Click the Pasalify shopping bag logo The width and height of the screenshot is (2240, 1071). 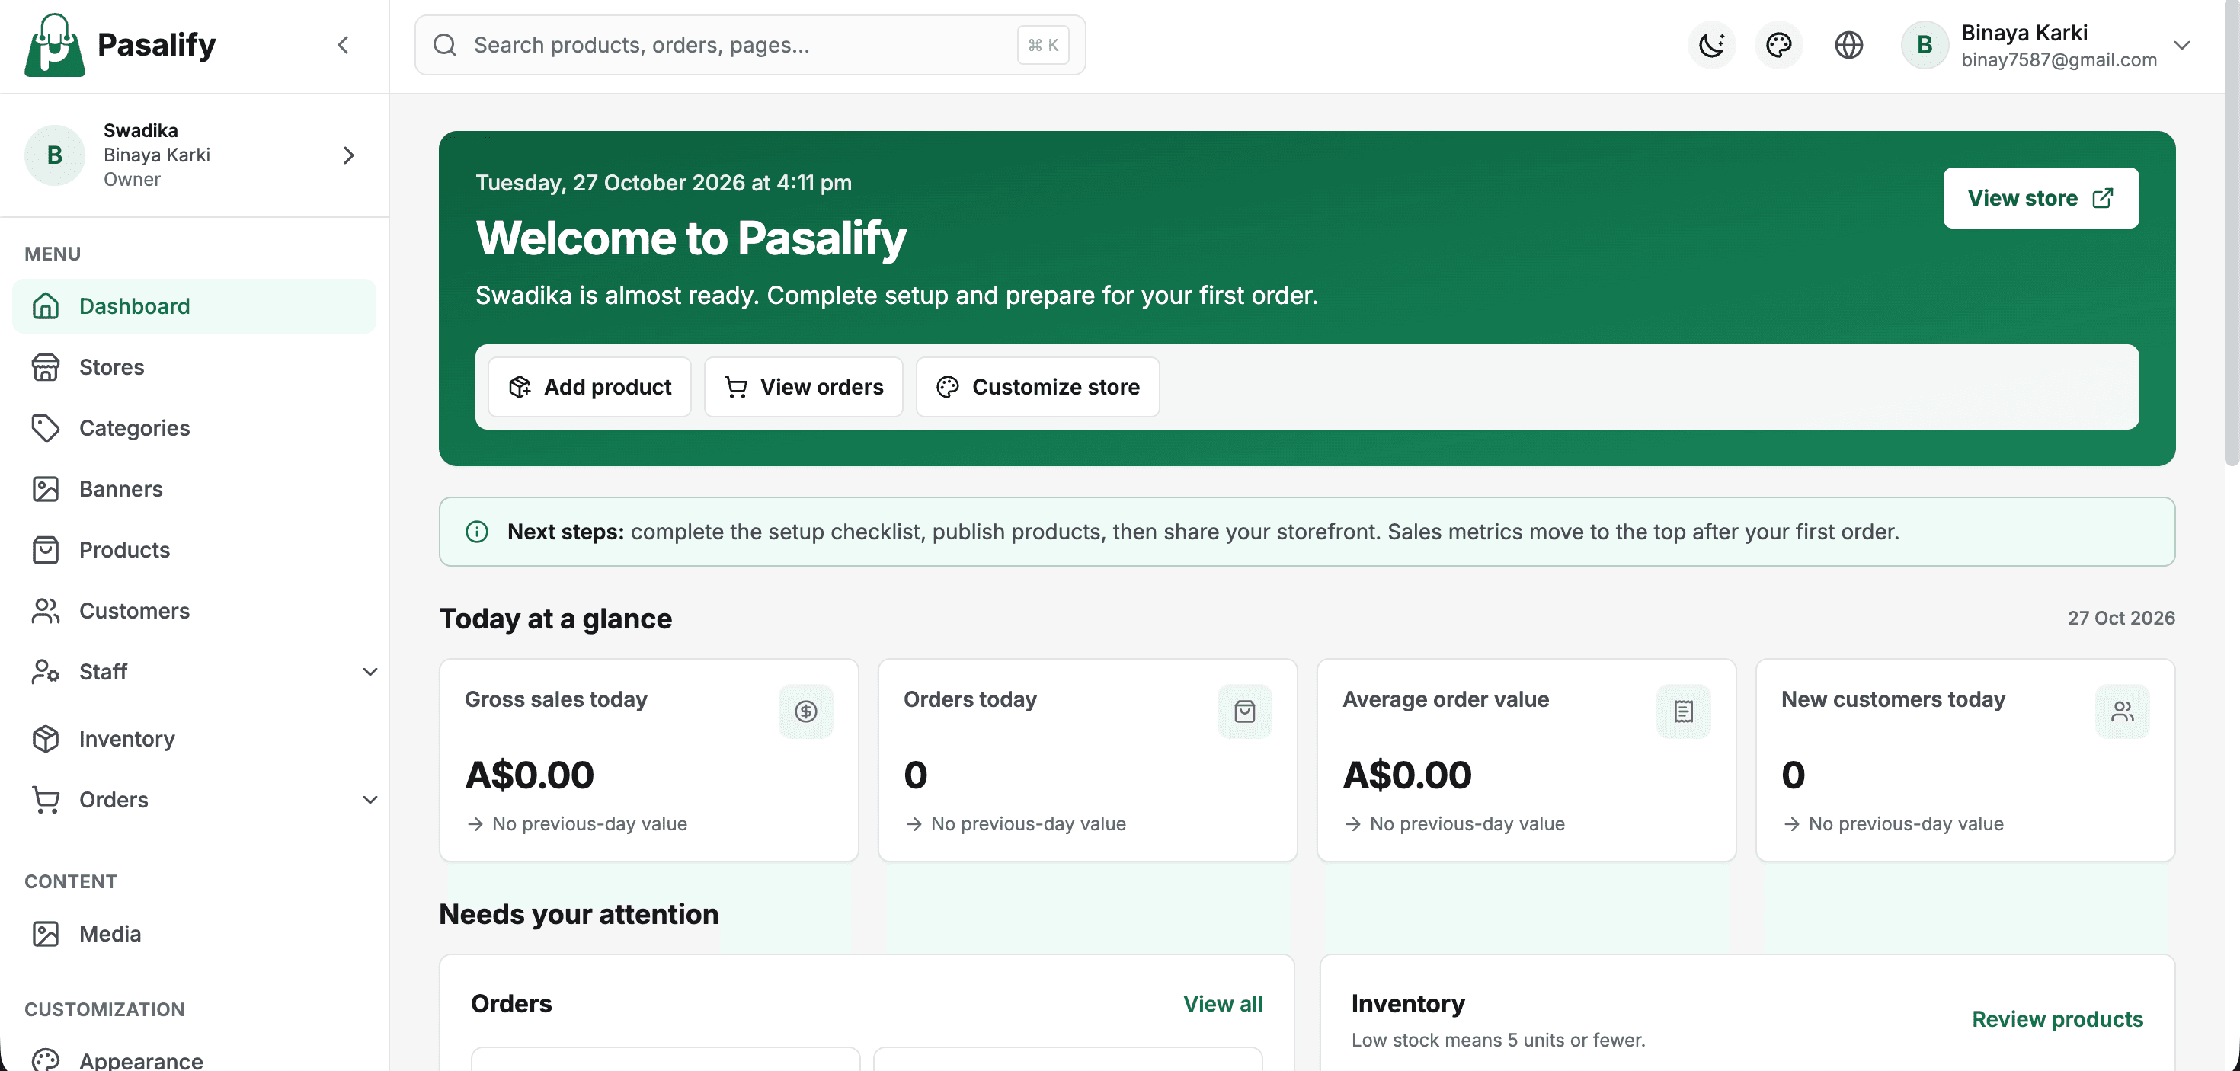pyautogui.click(x=55, y=45)
